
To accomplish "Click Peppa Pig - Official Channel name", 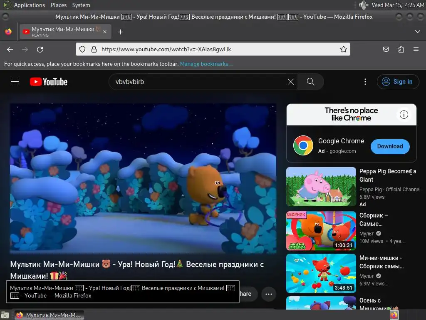I will (x=389, y=190).
